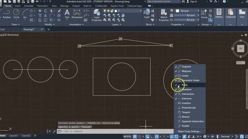Toggle snap mode in status bar
248x139 pixels.
(x=139, y=136)
